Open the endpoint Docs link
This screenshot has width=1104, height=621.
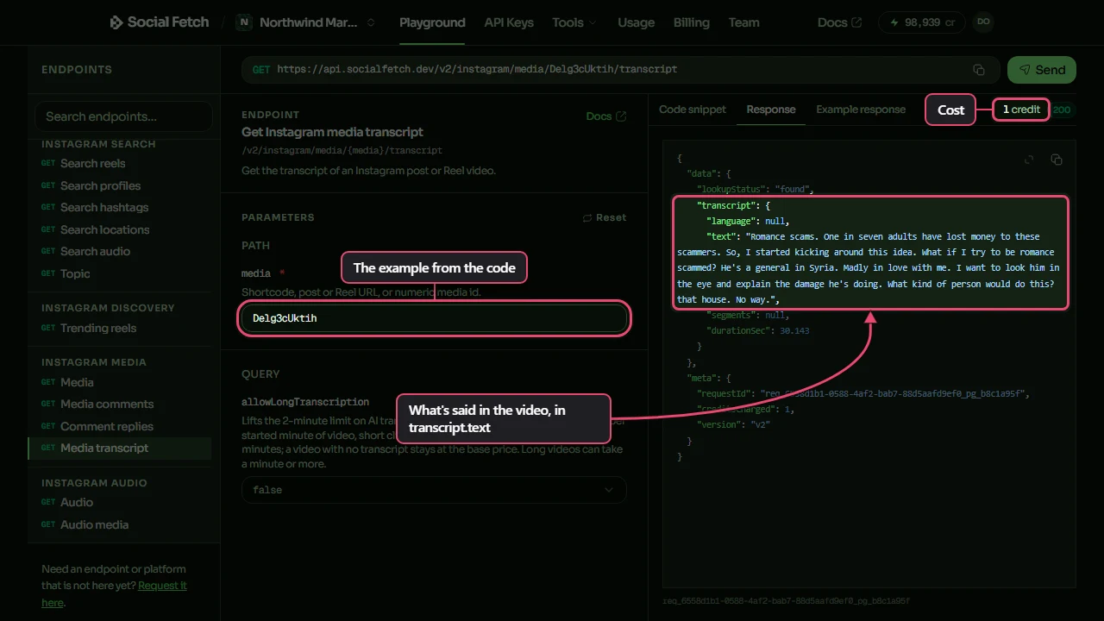[606, 116]
